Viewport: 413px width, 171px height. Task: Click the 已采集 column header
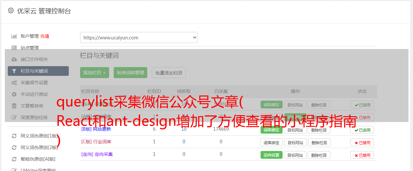(221, 91)
